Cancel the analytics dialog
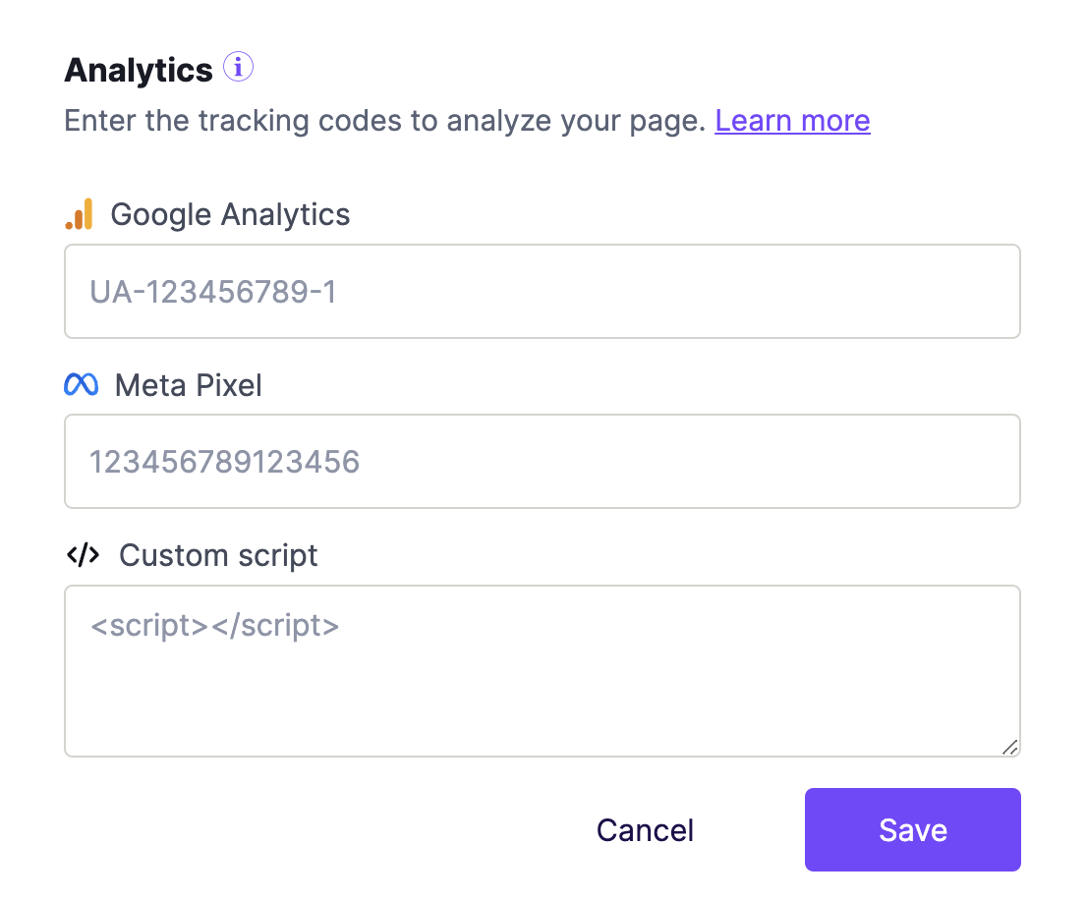Viewport: 1086px width, 900px height. pyautogui.click(x=645, y=830)
